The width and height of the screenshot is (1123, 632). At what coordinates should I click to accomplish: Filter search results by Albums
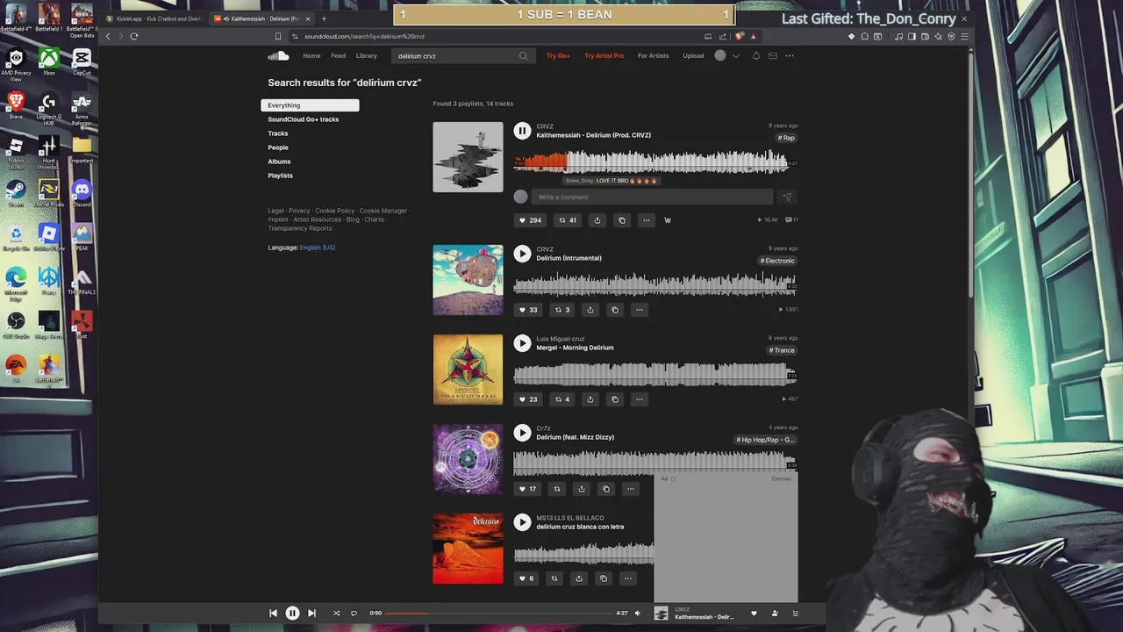point(279,162)
